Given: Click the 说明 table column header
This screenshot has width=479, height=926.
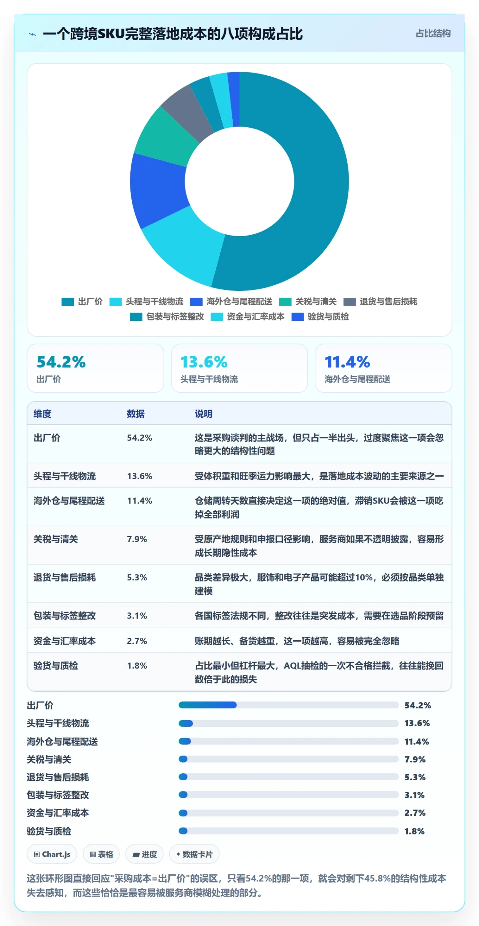Looking at the screenshot, I should point(204,414).
